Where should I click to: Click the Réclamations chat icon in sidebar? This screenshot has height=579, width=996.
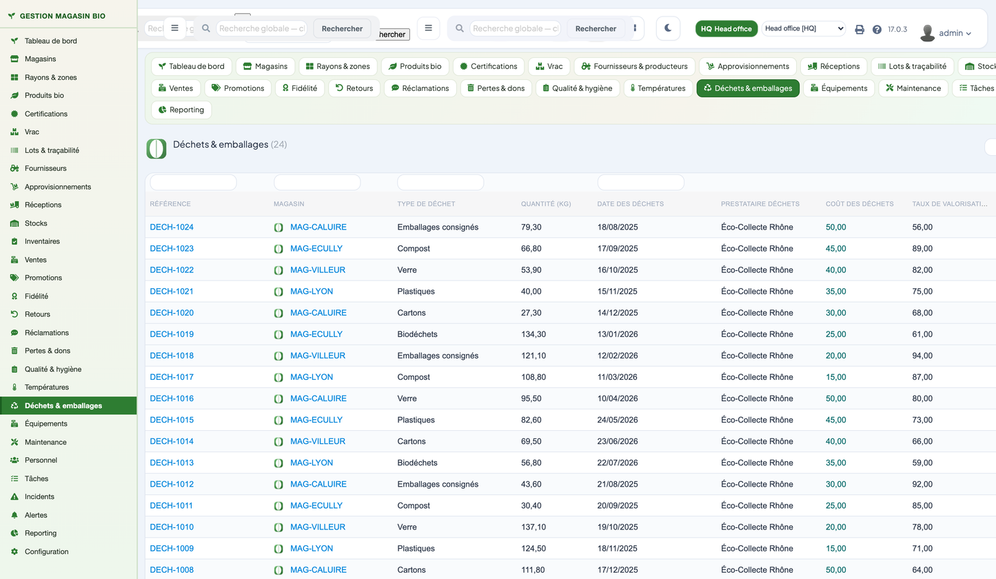coord(14,332)
